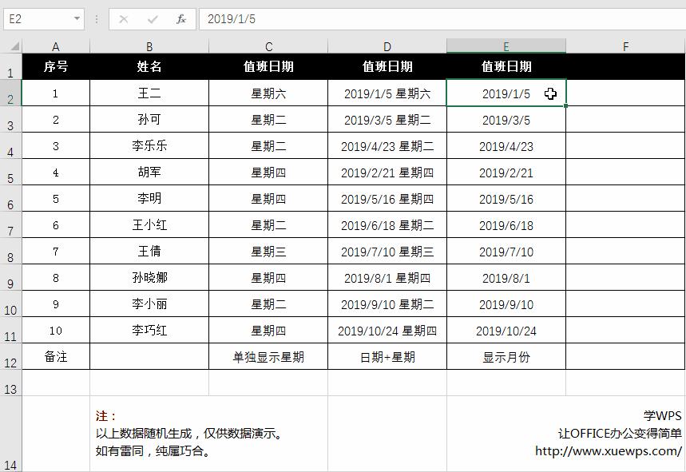Image resolution: width=686 pixels, height=472 pixels.
Task: Select the 姓名 header cell
Action: tap(149, 67)
